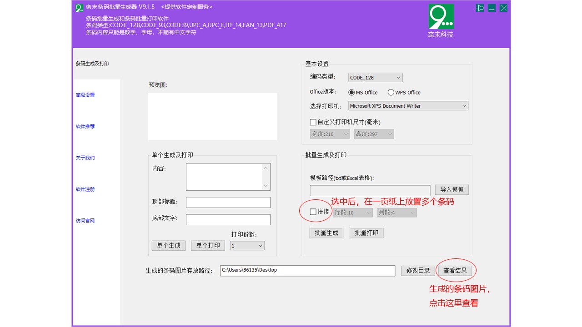
Task: Check 自定义打印机尺寸(毫米) option
Action: coord(313,122)
